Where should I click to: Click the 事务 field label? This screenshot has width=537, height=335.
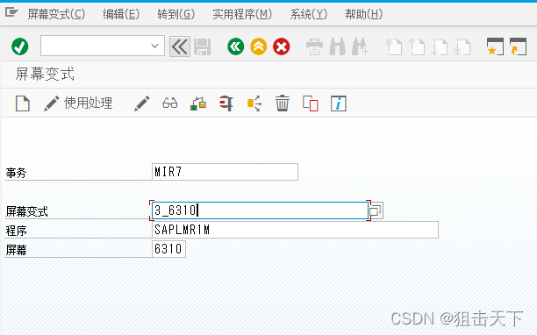click(x=16, y=173)
